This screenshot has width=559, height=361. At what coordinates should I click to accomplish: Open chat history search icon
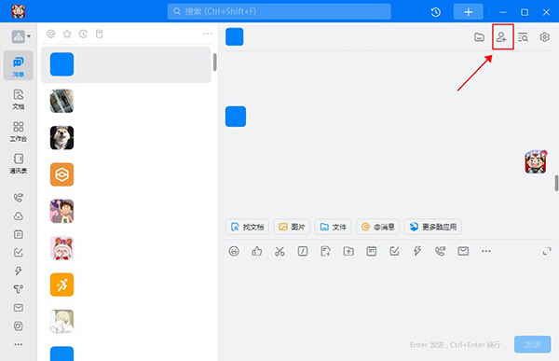tap(523, 36)
